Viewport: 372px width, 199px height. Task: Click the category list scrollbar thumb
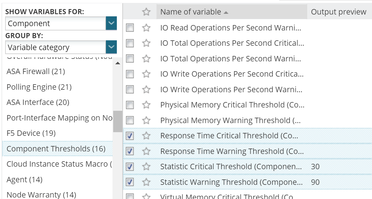(x=118, y=121)
